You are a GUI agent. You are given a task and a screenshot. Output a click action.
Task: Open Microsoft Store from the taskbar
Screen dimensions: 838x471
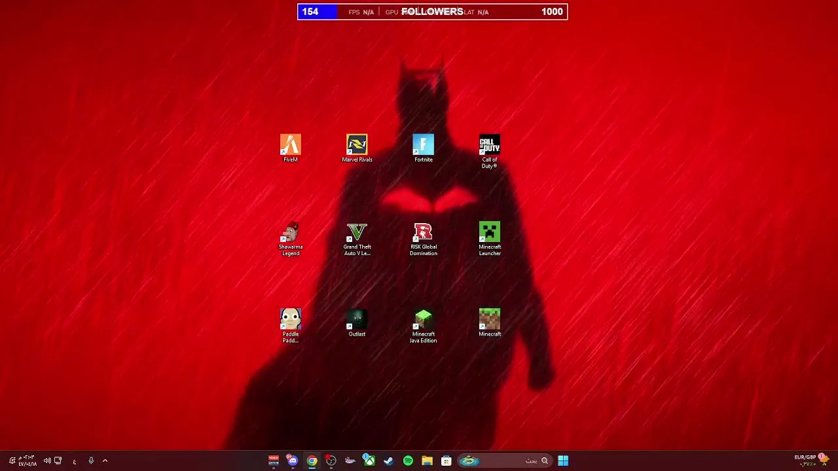[446, 461]
